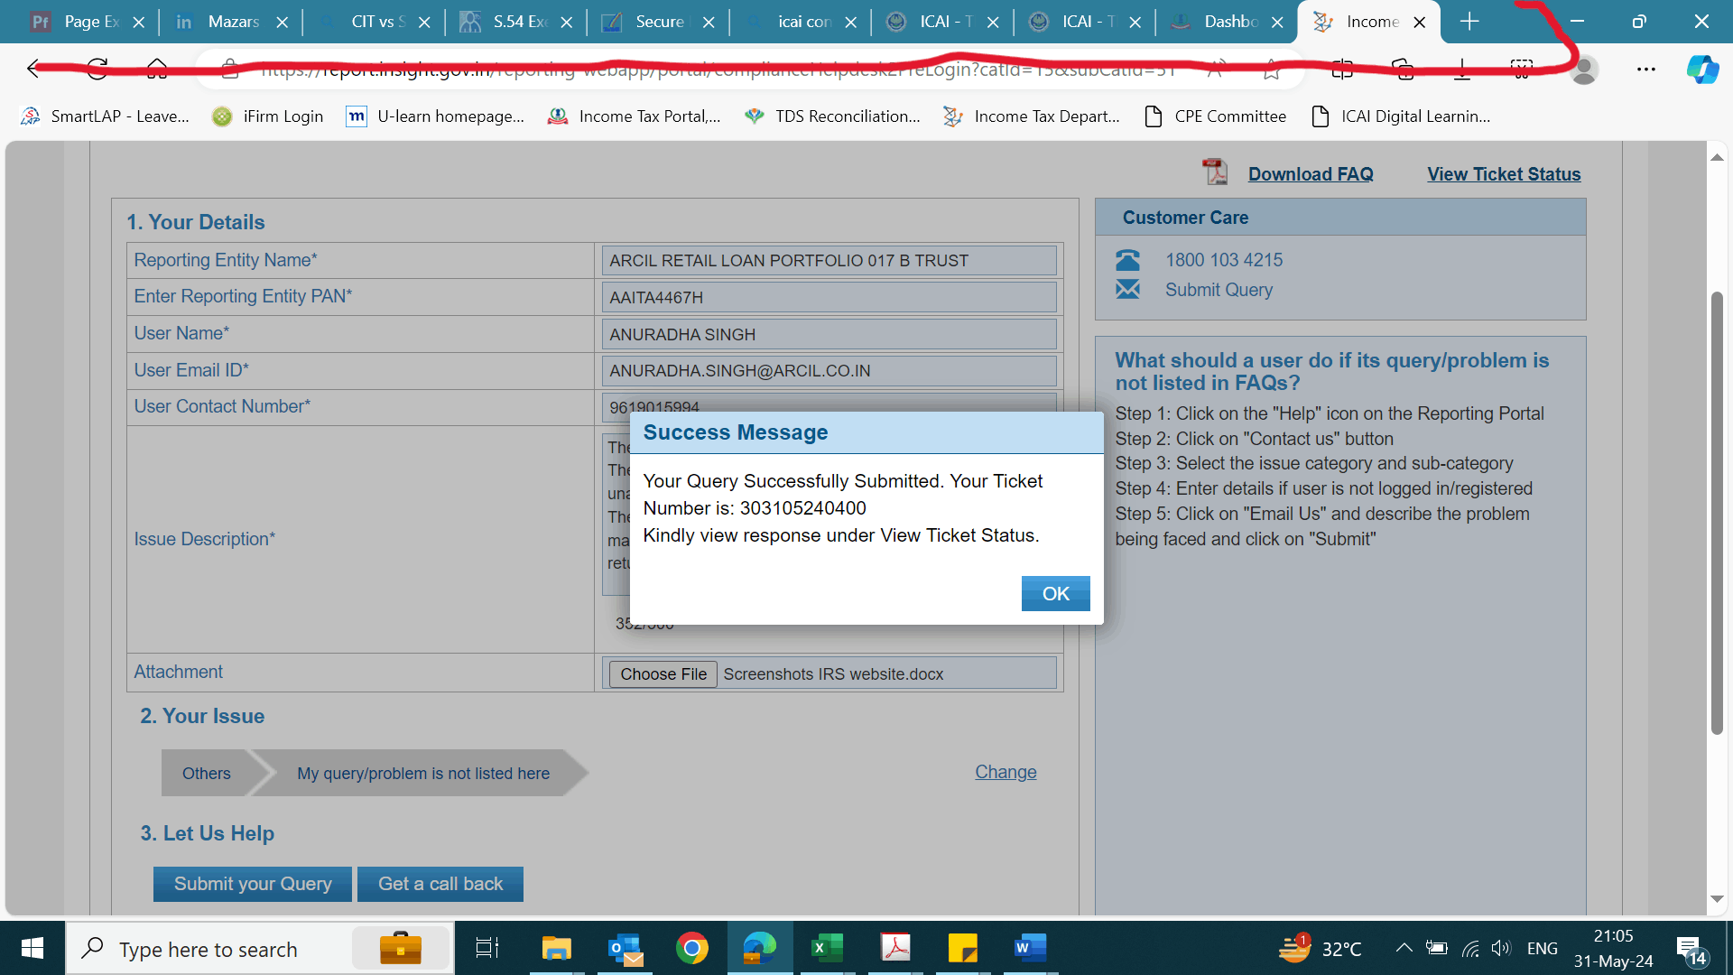Viewport: 1733px width, 975px height.
Task: Open Excel from the taskbar
Action: [827, 948]
